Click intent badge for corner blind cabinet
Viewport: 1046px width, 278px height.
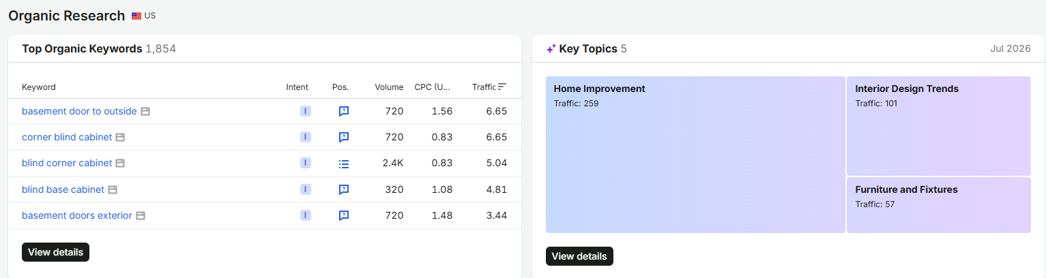(x=306, y=137)
